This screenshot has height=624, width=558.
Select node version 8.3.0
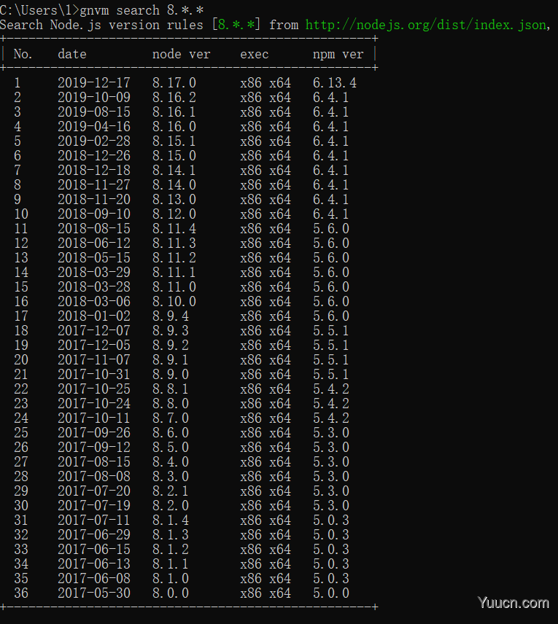click(171, 477)
